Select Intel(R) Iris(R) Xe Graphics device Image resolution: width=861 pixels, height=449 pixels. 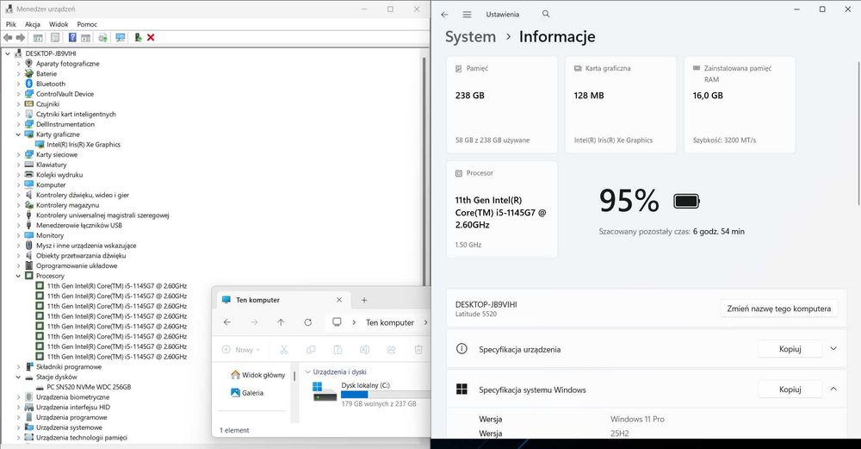[84, 145]
